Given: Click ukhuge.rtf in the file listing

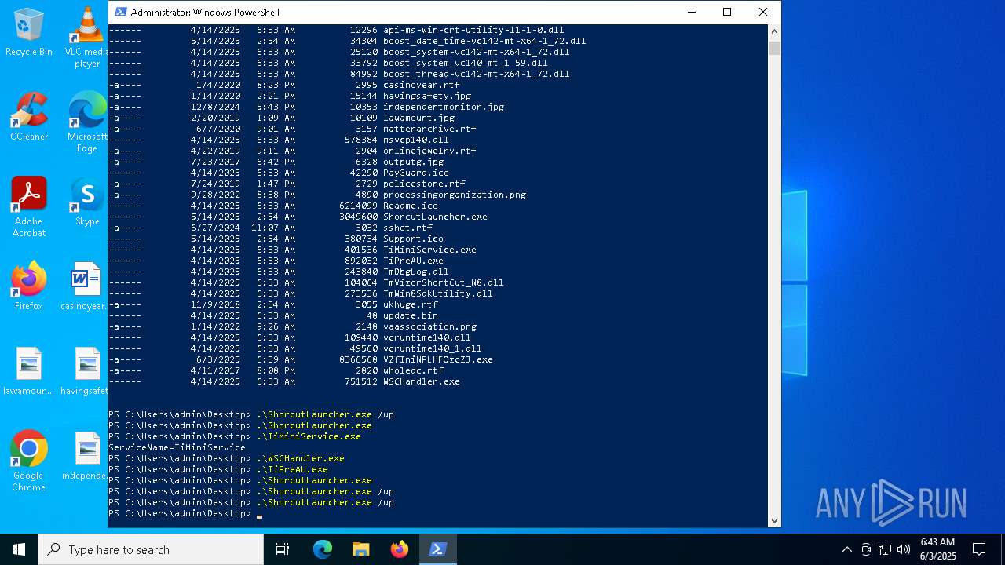Looking at the screenshot, I should [411, 304].
